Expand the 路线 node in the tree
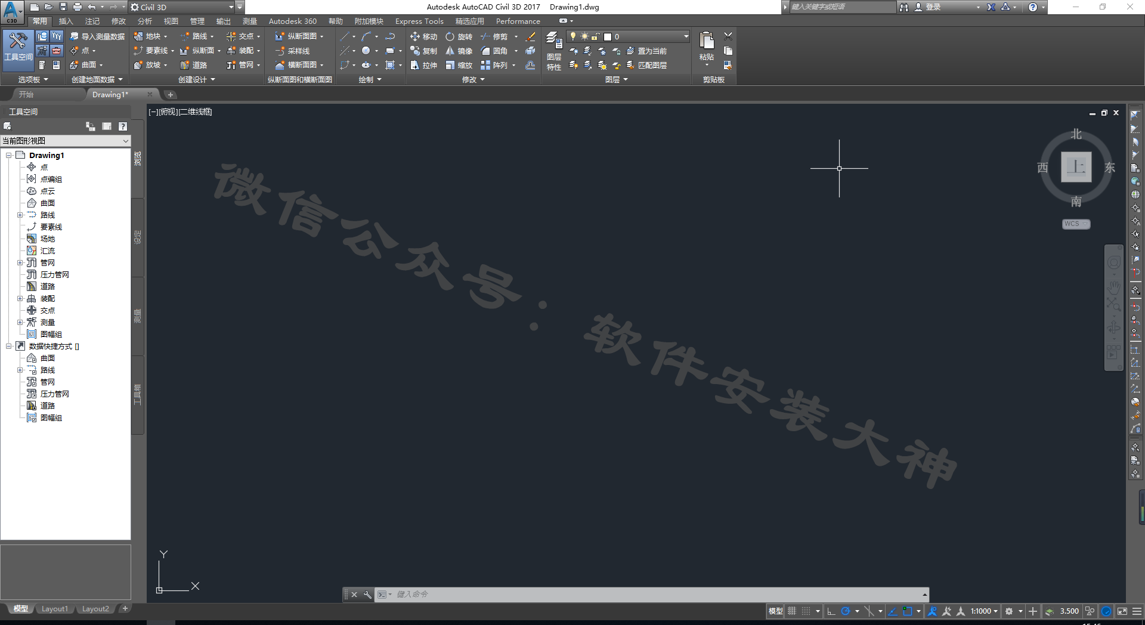This screenshot has width=1145, height=625. [20, 215]
